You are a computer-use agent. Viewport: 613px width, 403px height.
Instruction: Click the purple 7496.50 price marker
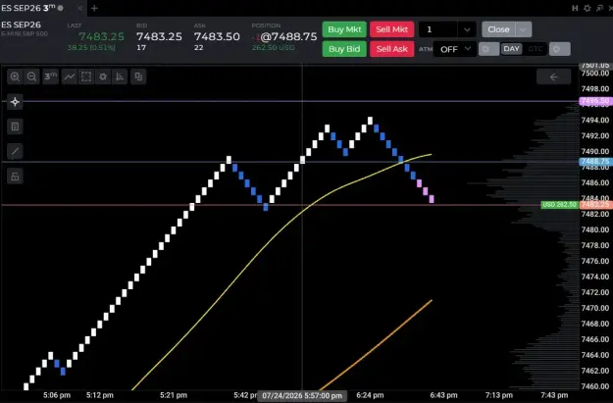(595, 101)
